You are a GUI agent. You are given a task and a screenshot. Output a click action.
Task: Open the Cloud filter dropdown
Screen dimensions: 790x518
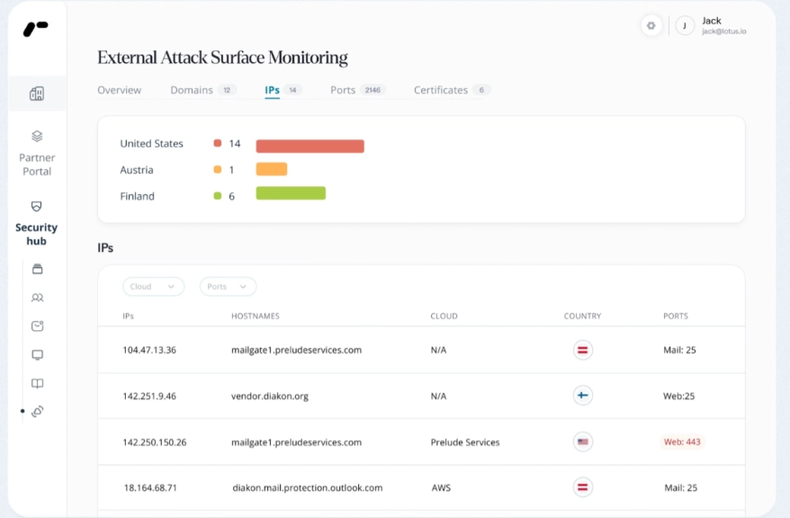pyautogui.click(x=153, y=286)
